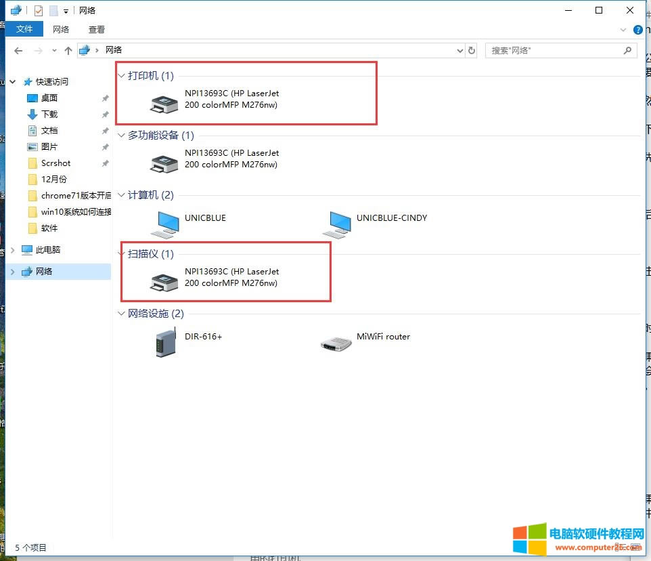Open 下载 folder in quick access
The width and height of the screenshot is (651, 561).
[x=49, y=115]
